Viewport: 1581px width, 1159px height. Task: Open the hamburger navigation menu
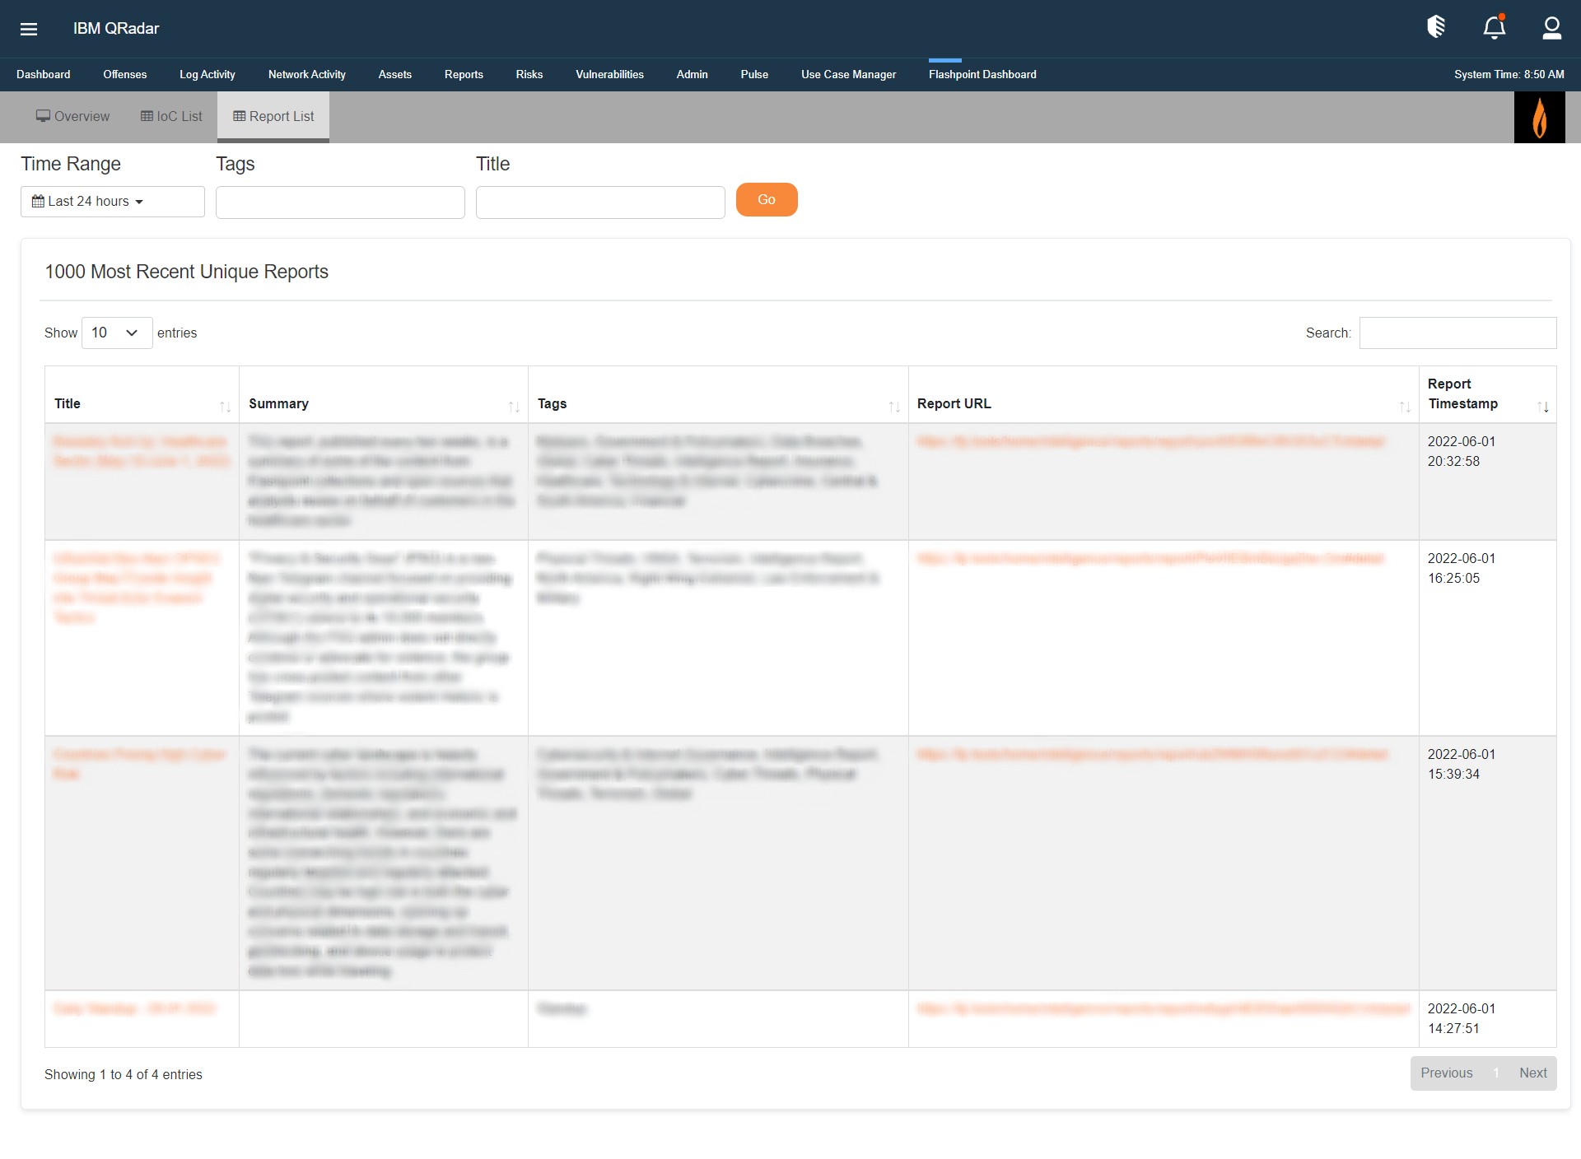click(29, 29)
